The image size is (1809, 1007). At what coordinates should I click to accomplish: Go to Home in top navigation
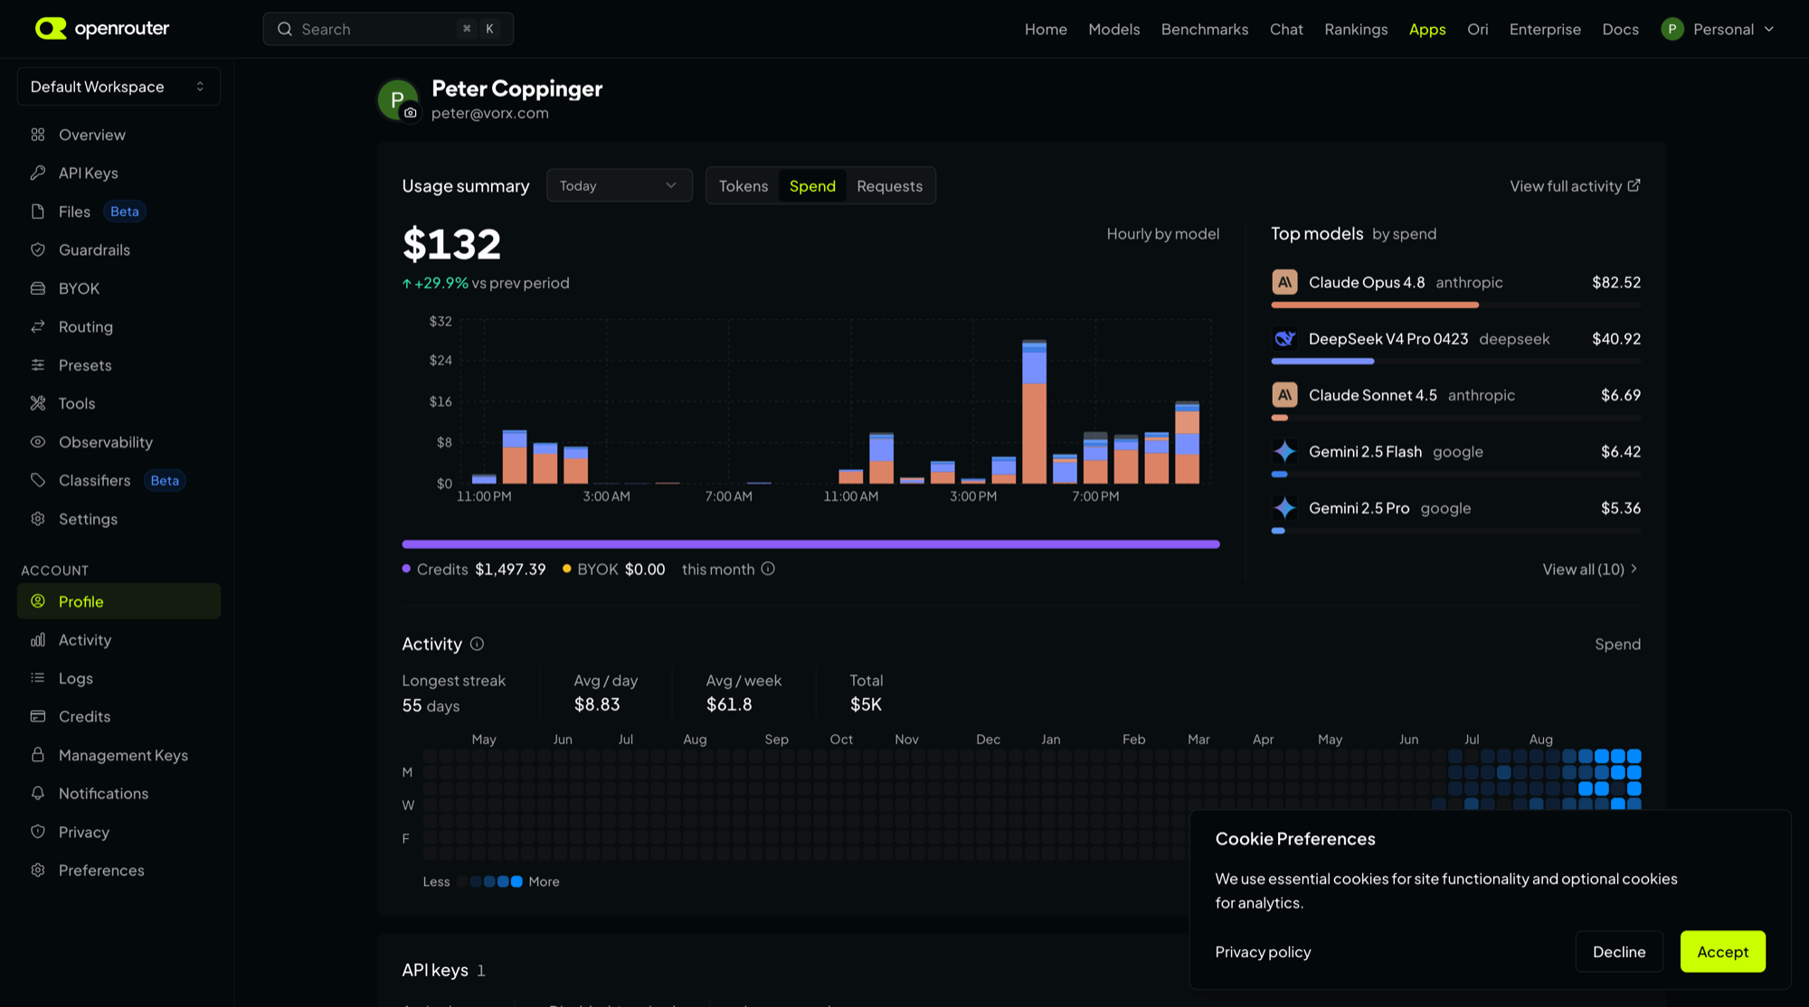click(1046, 29)
